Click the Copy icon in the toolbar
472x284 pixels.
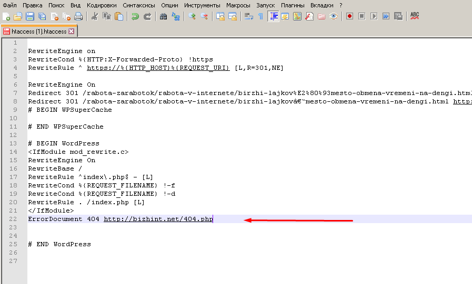click(x=107, y=16)
